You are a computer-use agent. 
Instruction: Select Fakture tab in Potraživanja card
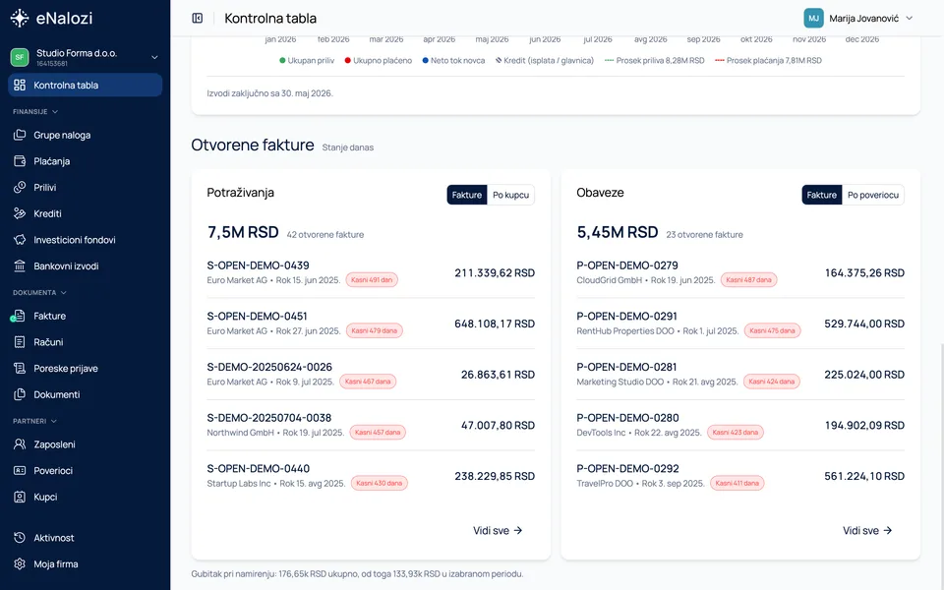coord(466,195)
